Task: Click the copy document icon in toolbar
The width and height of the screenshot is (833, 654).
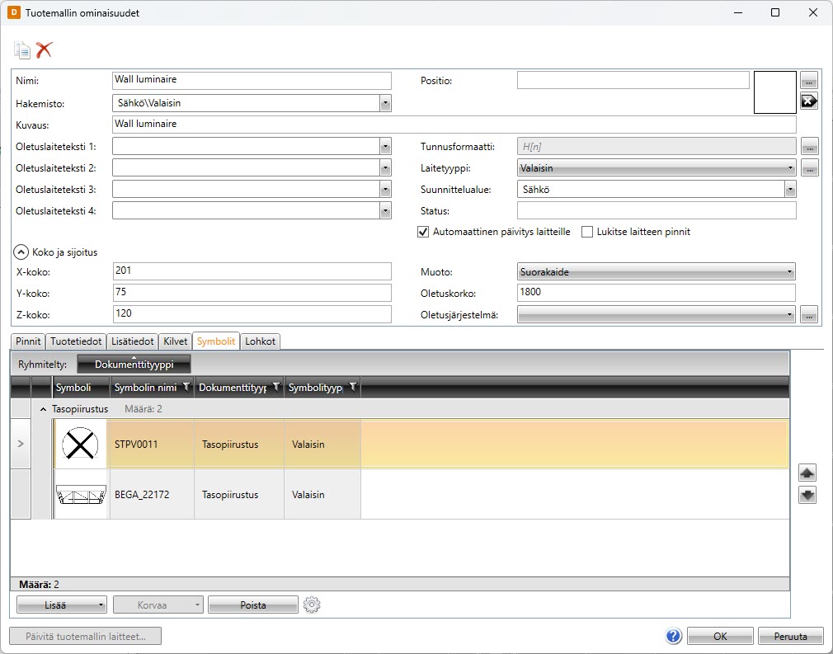Action: [22, 50]
